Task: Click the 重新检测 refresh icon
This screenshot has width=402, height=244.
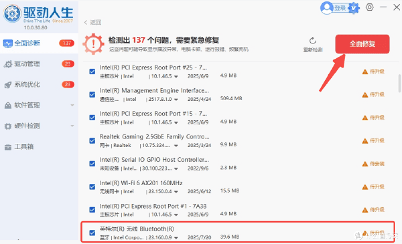Action: pyautogui.click(x=313, y=41)
